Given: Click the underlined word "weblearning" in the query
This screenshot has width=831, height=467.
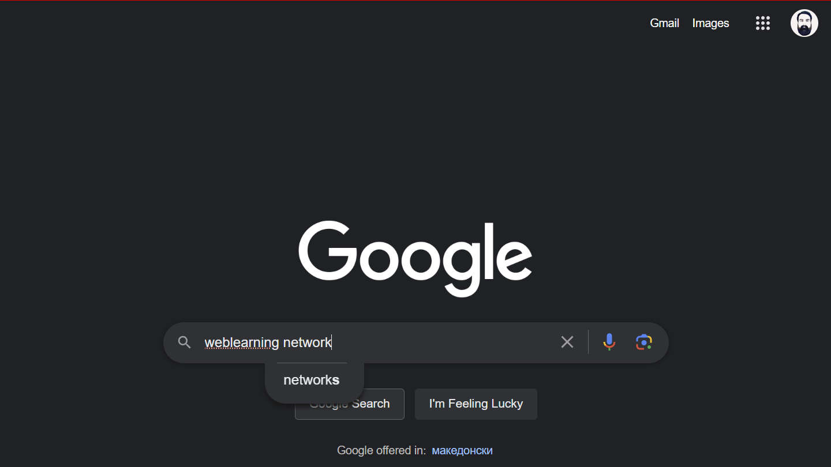Looking at the screenshot, I should point(242,342).
